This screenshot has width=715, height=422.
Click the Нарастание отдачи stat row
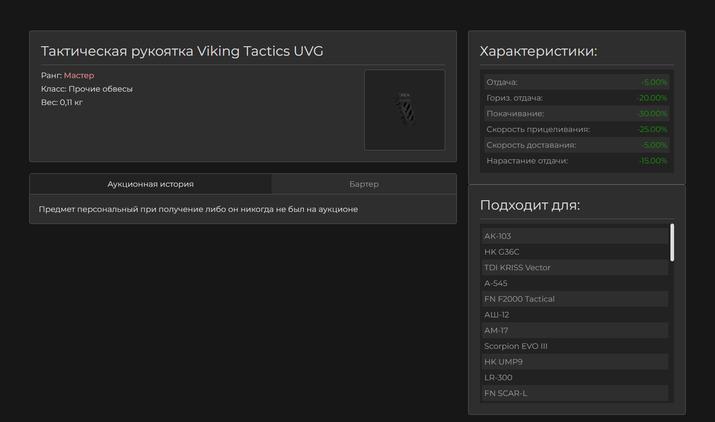tap(577, 161)
